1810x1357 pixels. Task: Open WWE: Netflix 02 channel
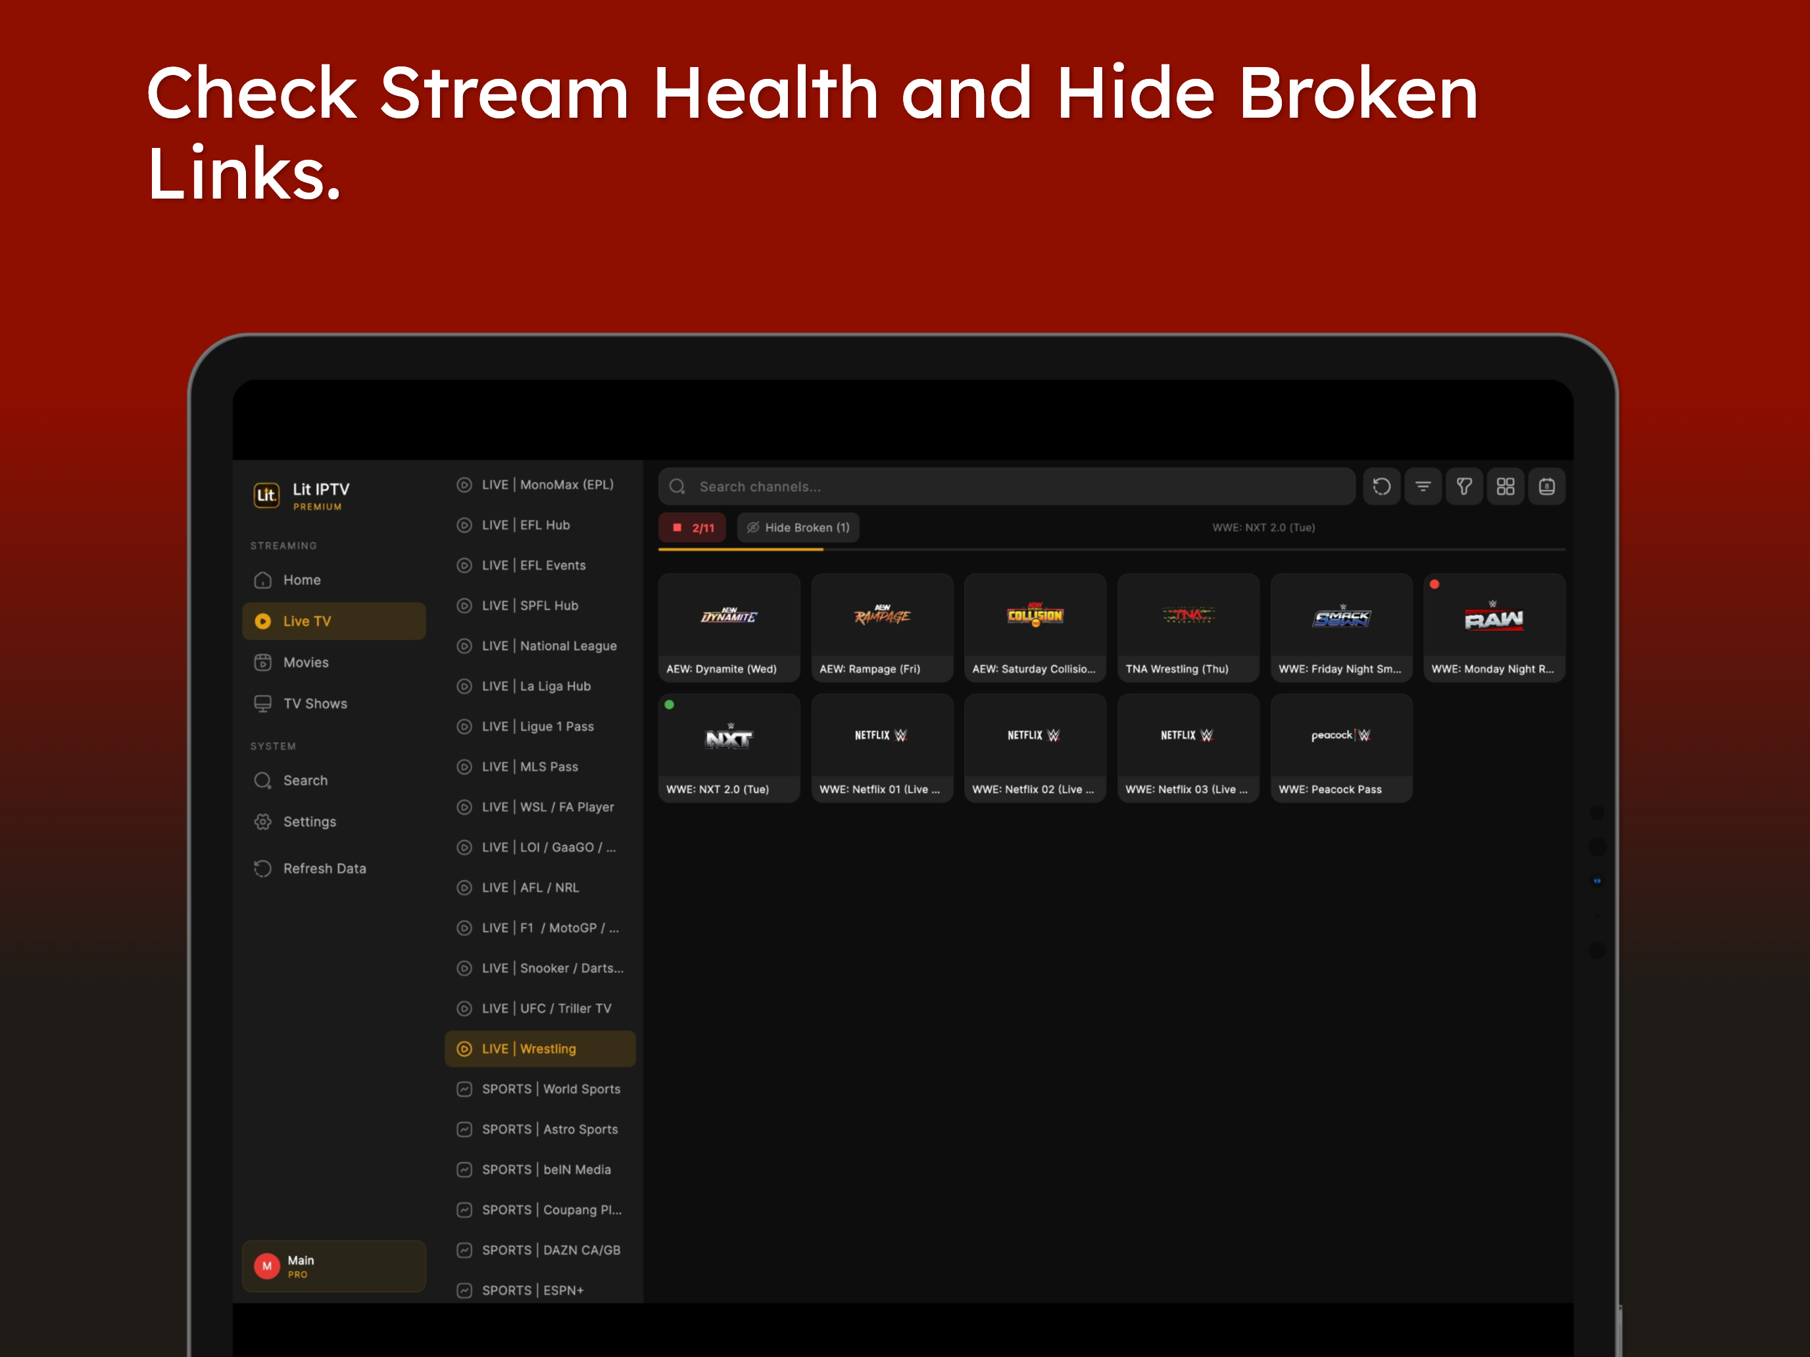click(x=1035, y=748)
